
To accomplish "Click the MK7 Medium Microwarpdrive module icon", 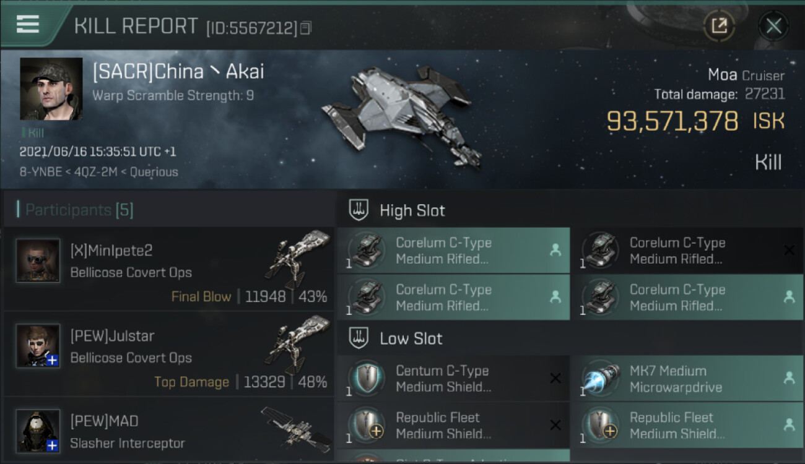I will tap(601, 379).
